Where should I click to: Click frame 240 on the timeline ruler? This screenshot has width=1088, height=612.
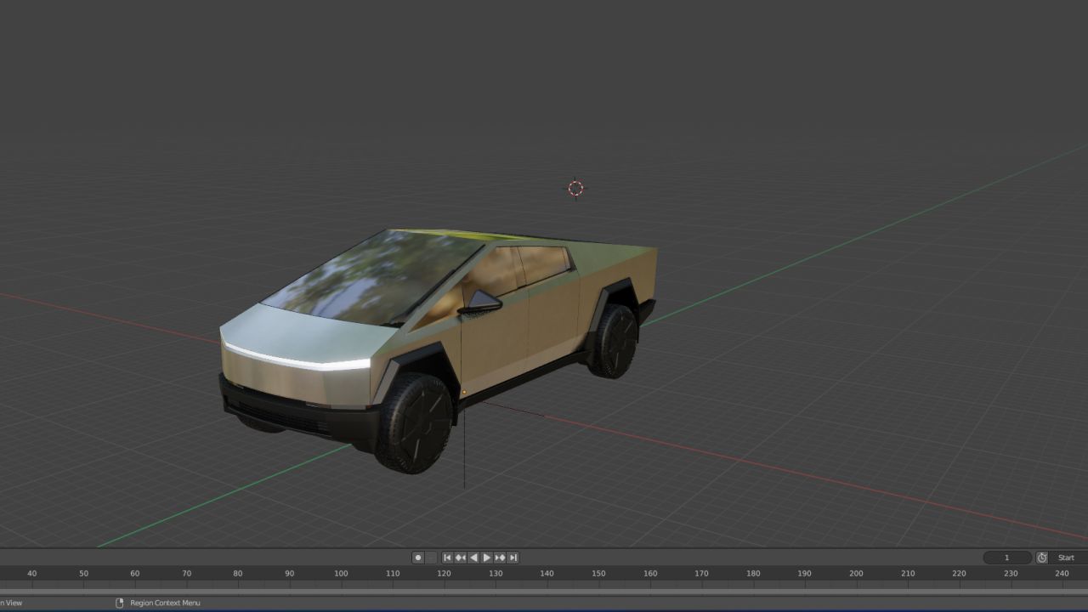pyautogui.click(x=1062, y=574)
